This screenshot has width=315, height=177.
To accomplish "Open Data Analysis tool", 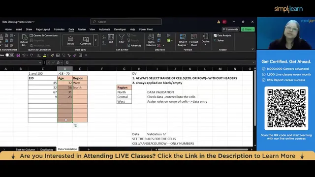I will coord(222,35).
